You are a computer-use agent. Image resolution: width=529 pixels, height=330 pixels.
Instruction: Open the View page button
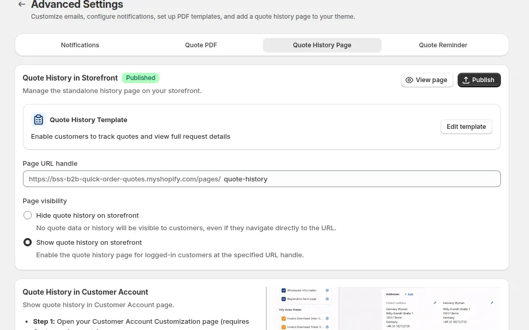coord(427,80)
